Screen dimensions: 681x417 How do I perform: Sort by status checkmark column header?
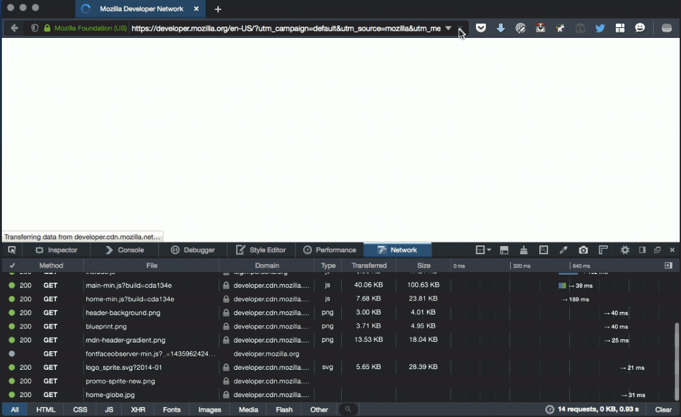(x=12, y=265)
